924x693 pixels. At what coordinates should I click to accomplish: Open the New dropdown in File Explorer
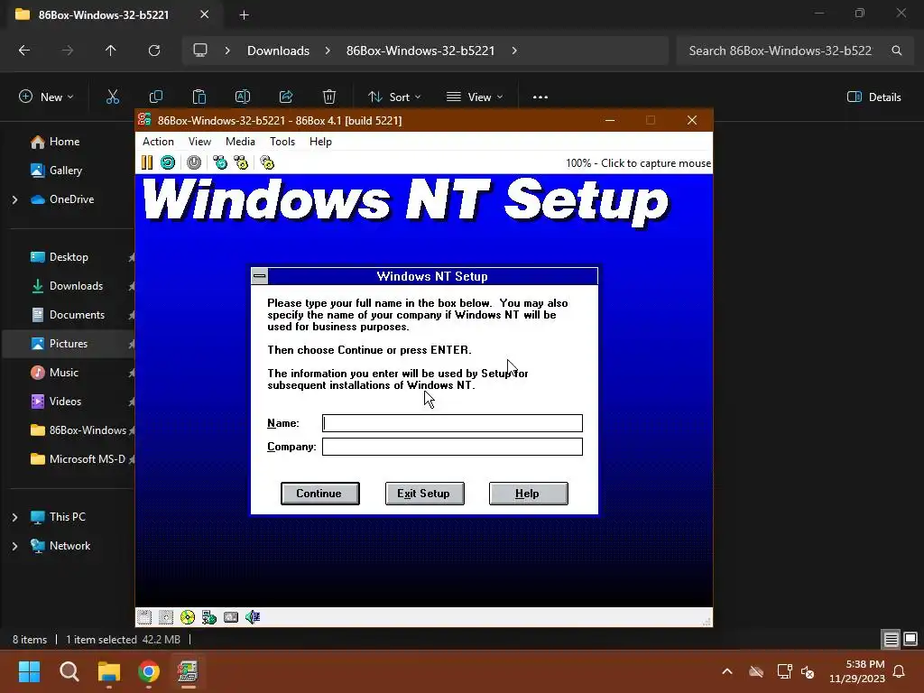(46, 97)
